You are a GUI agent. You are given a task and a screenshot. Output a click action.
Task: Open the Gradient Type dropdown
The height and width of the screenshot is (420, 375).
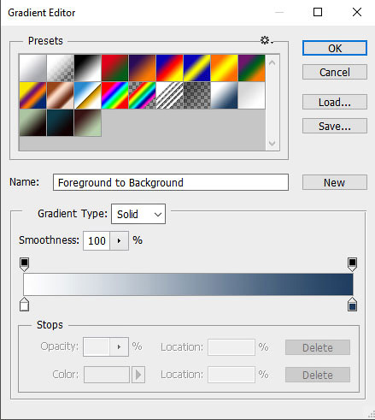pyautogui.click(x=138, y=214)
